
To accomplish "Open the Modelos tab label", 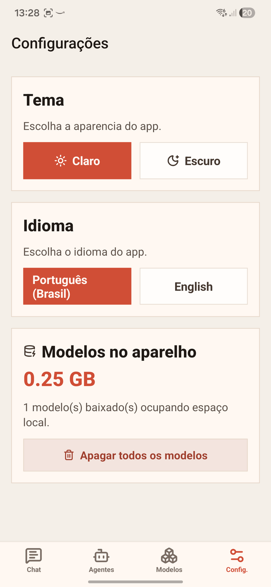I will tap(169, 570).
